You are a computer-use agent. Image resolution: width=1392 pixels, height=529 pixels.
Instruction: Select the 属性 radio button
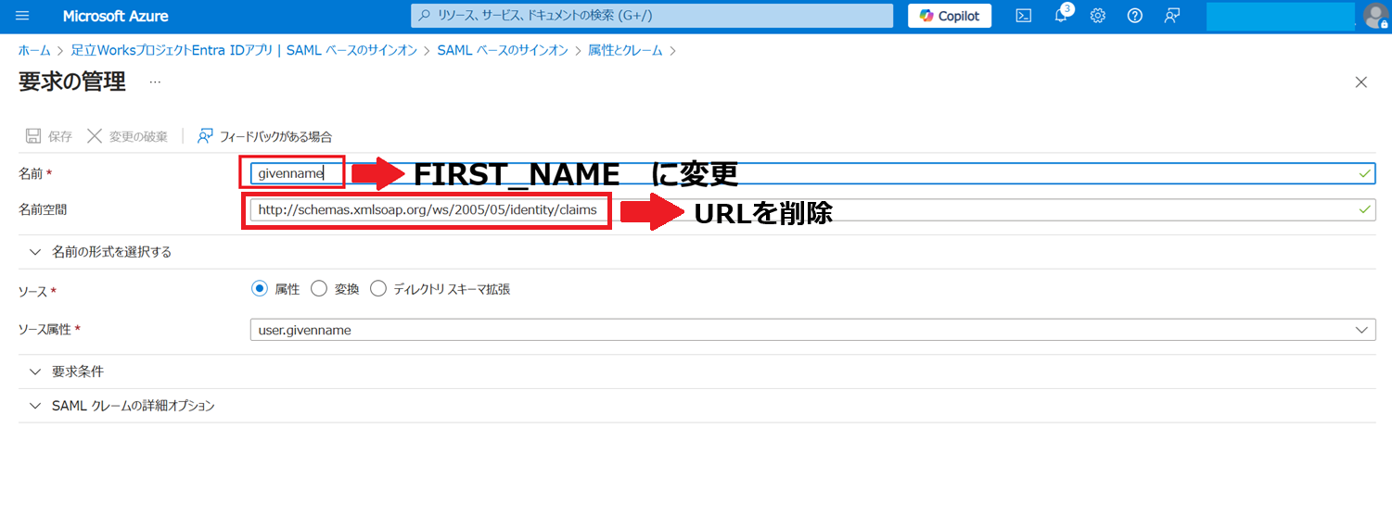tap(260, 289)
